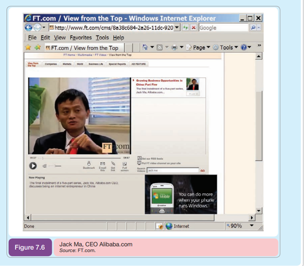Open Favorites Center star icon
306x266 pixels.
coord(28,47)
